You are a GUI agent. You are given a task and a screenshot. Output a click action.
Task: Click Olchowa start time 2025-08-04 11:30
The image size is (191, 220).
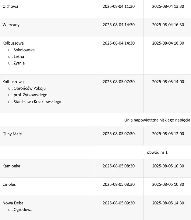coord(119,6)
